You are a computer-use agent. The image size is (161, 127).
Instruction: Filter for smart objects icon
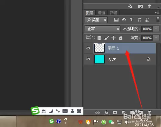(x=147, y=20)
